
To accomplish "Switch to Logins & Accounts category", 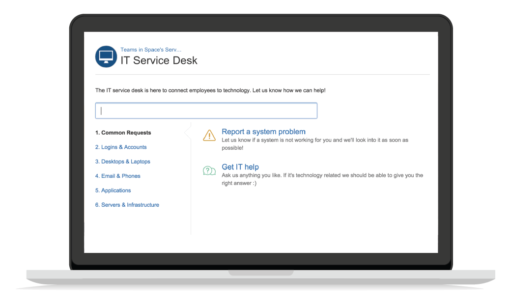I will (x=121, y=147).
